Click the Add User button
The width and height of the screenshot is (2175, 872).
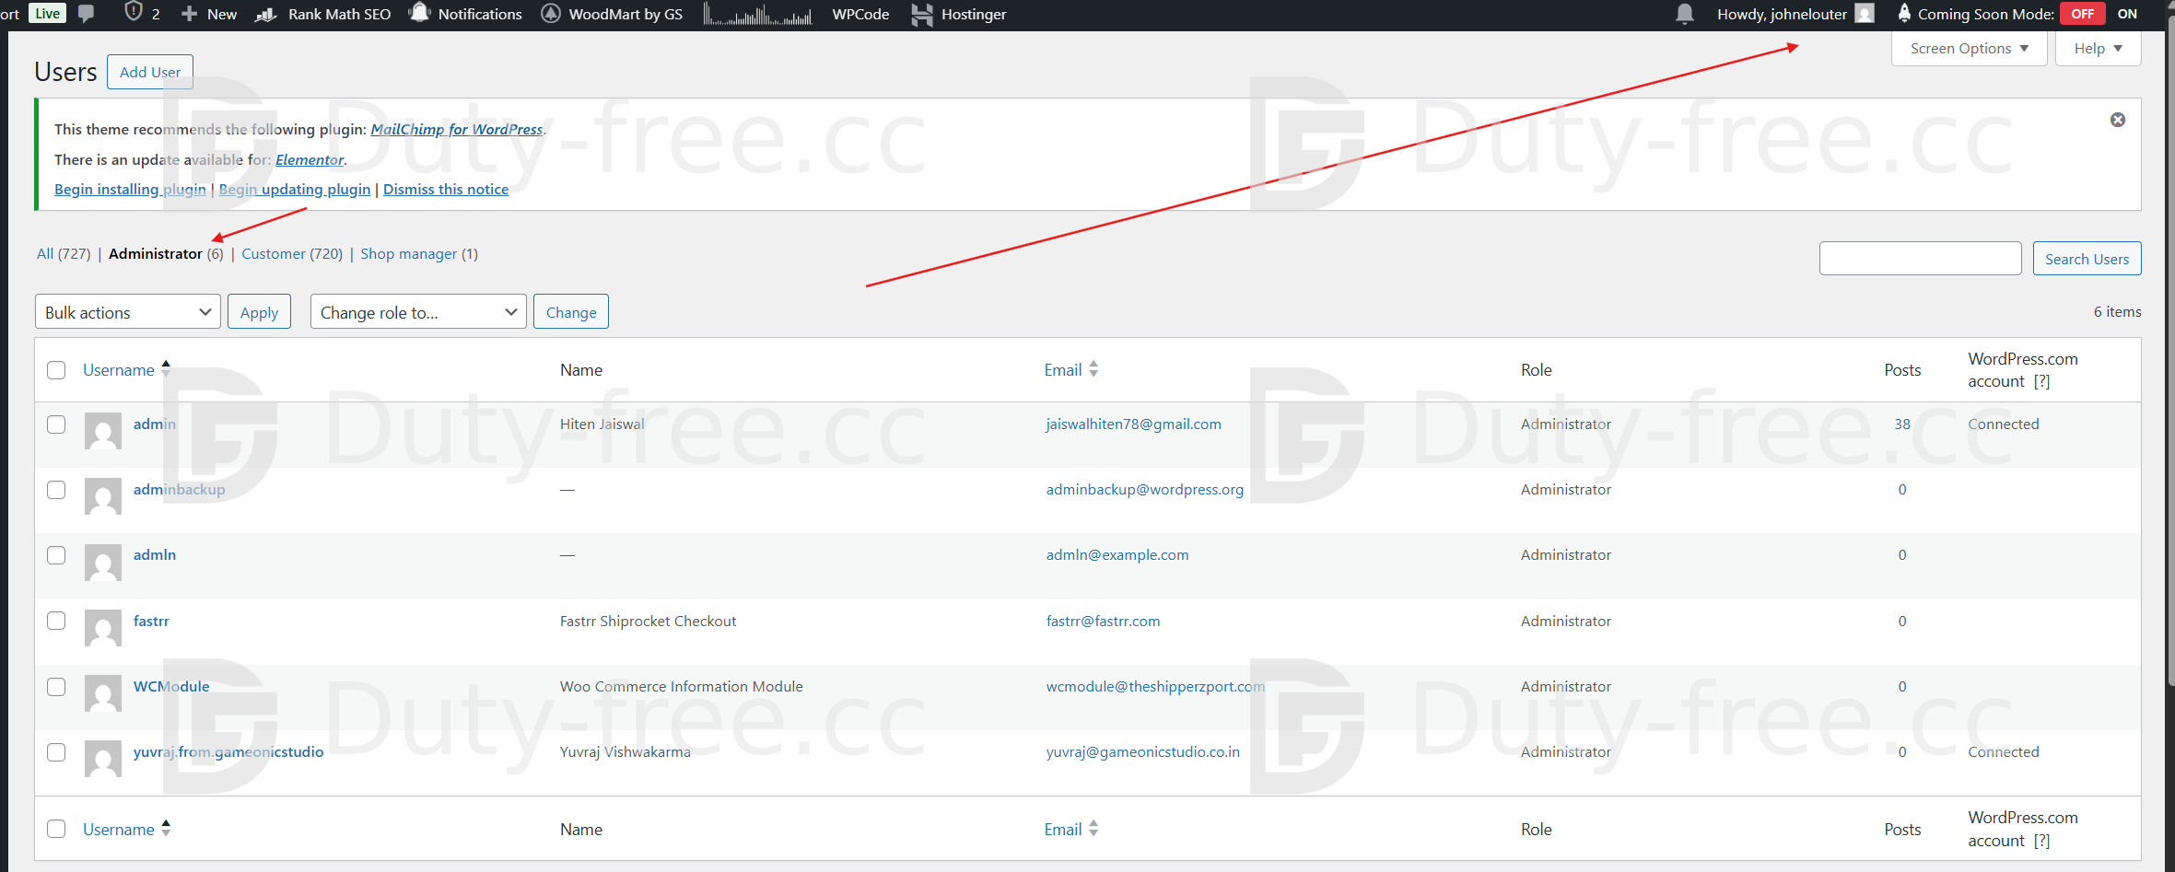[149, 72]
